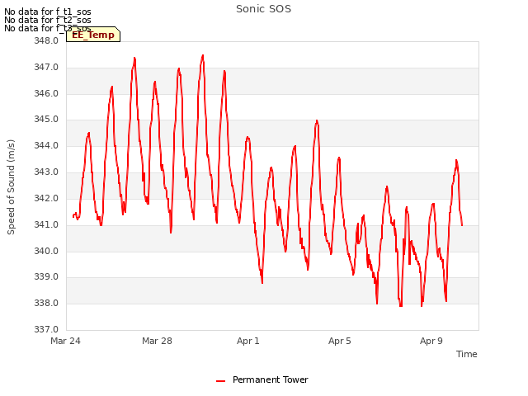Click the 339.0 y-axis value
Image resolution: width=528 pixels, height=396 pixels.
46,277
